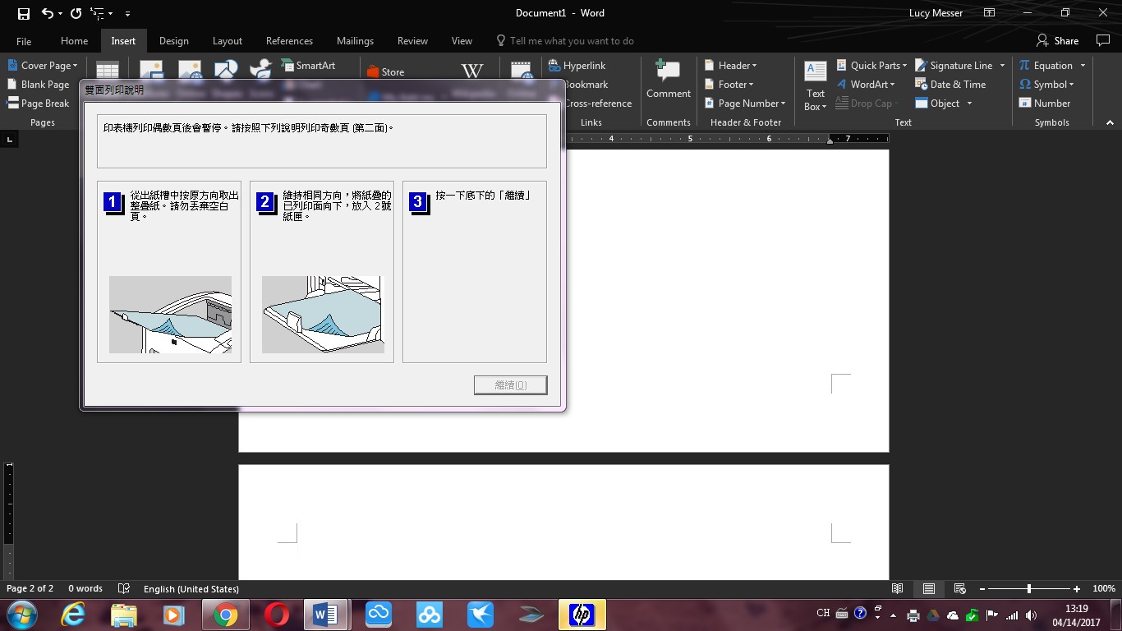Open the proofing check icon in status bar

click(124, 588)
